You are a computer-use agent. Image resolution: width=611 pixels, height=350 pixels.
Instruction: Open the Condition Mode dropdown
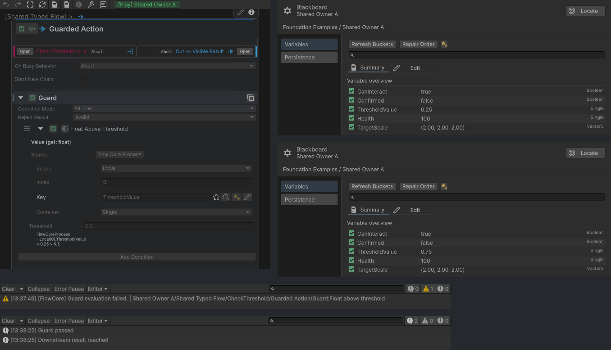164,108
